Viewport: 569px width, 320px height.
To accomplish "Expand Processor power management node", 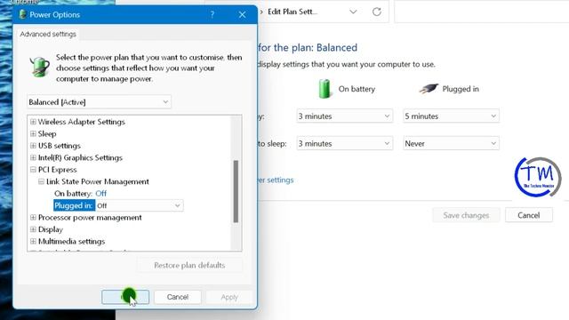I will (x=33, y=217).
